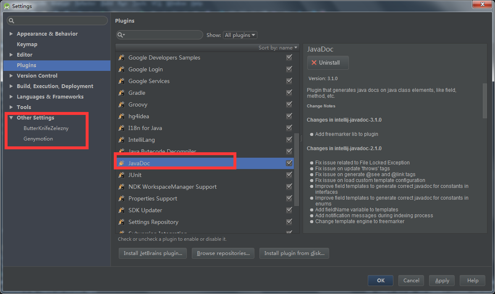The height and width of the screenshot is (294, 495).
Task: Focus the settings search field
Action: pos(57,21)
